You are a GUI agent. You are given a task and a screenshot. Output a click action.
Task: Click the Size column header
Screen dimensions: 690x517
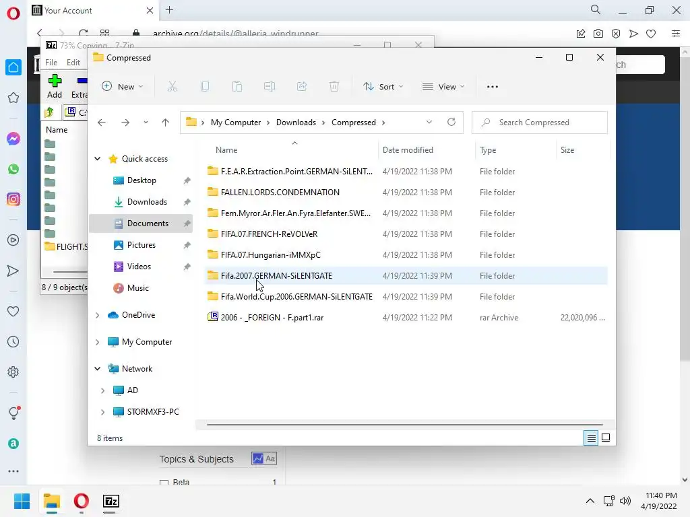pyautogui.click(x=583, y=150)
